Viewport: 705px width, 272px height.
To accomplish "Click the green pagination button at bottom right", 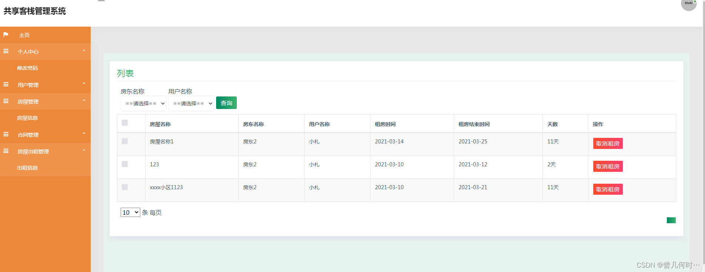I will point(671,220).
